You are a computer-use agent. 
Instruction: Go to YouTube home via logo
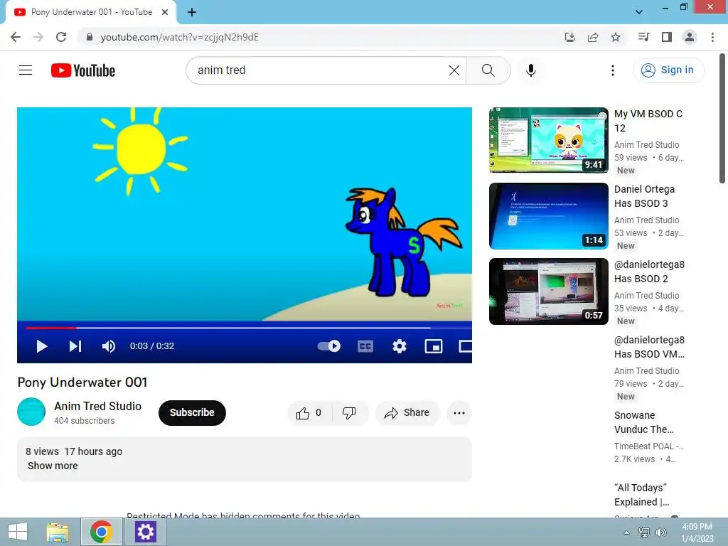click(x=83, y=70)
